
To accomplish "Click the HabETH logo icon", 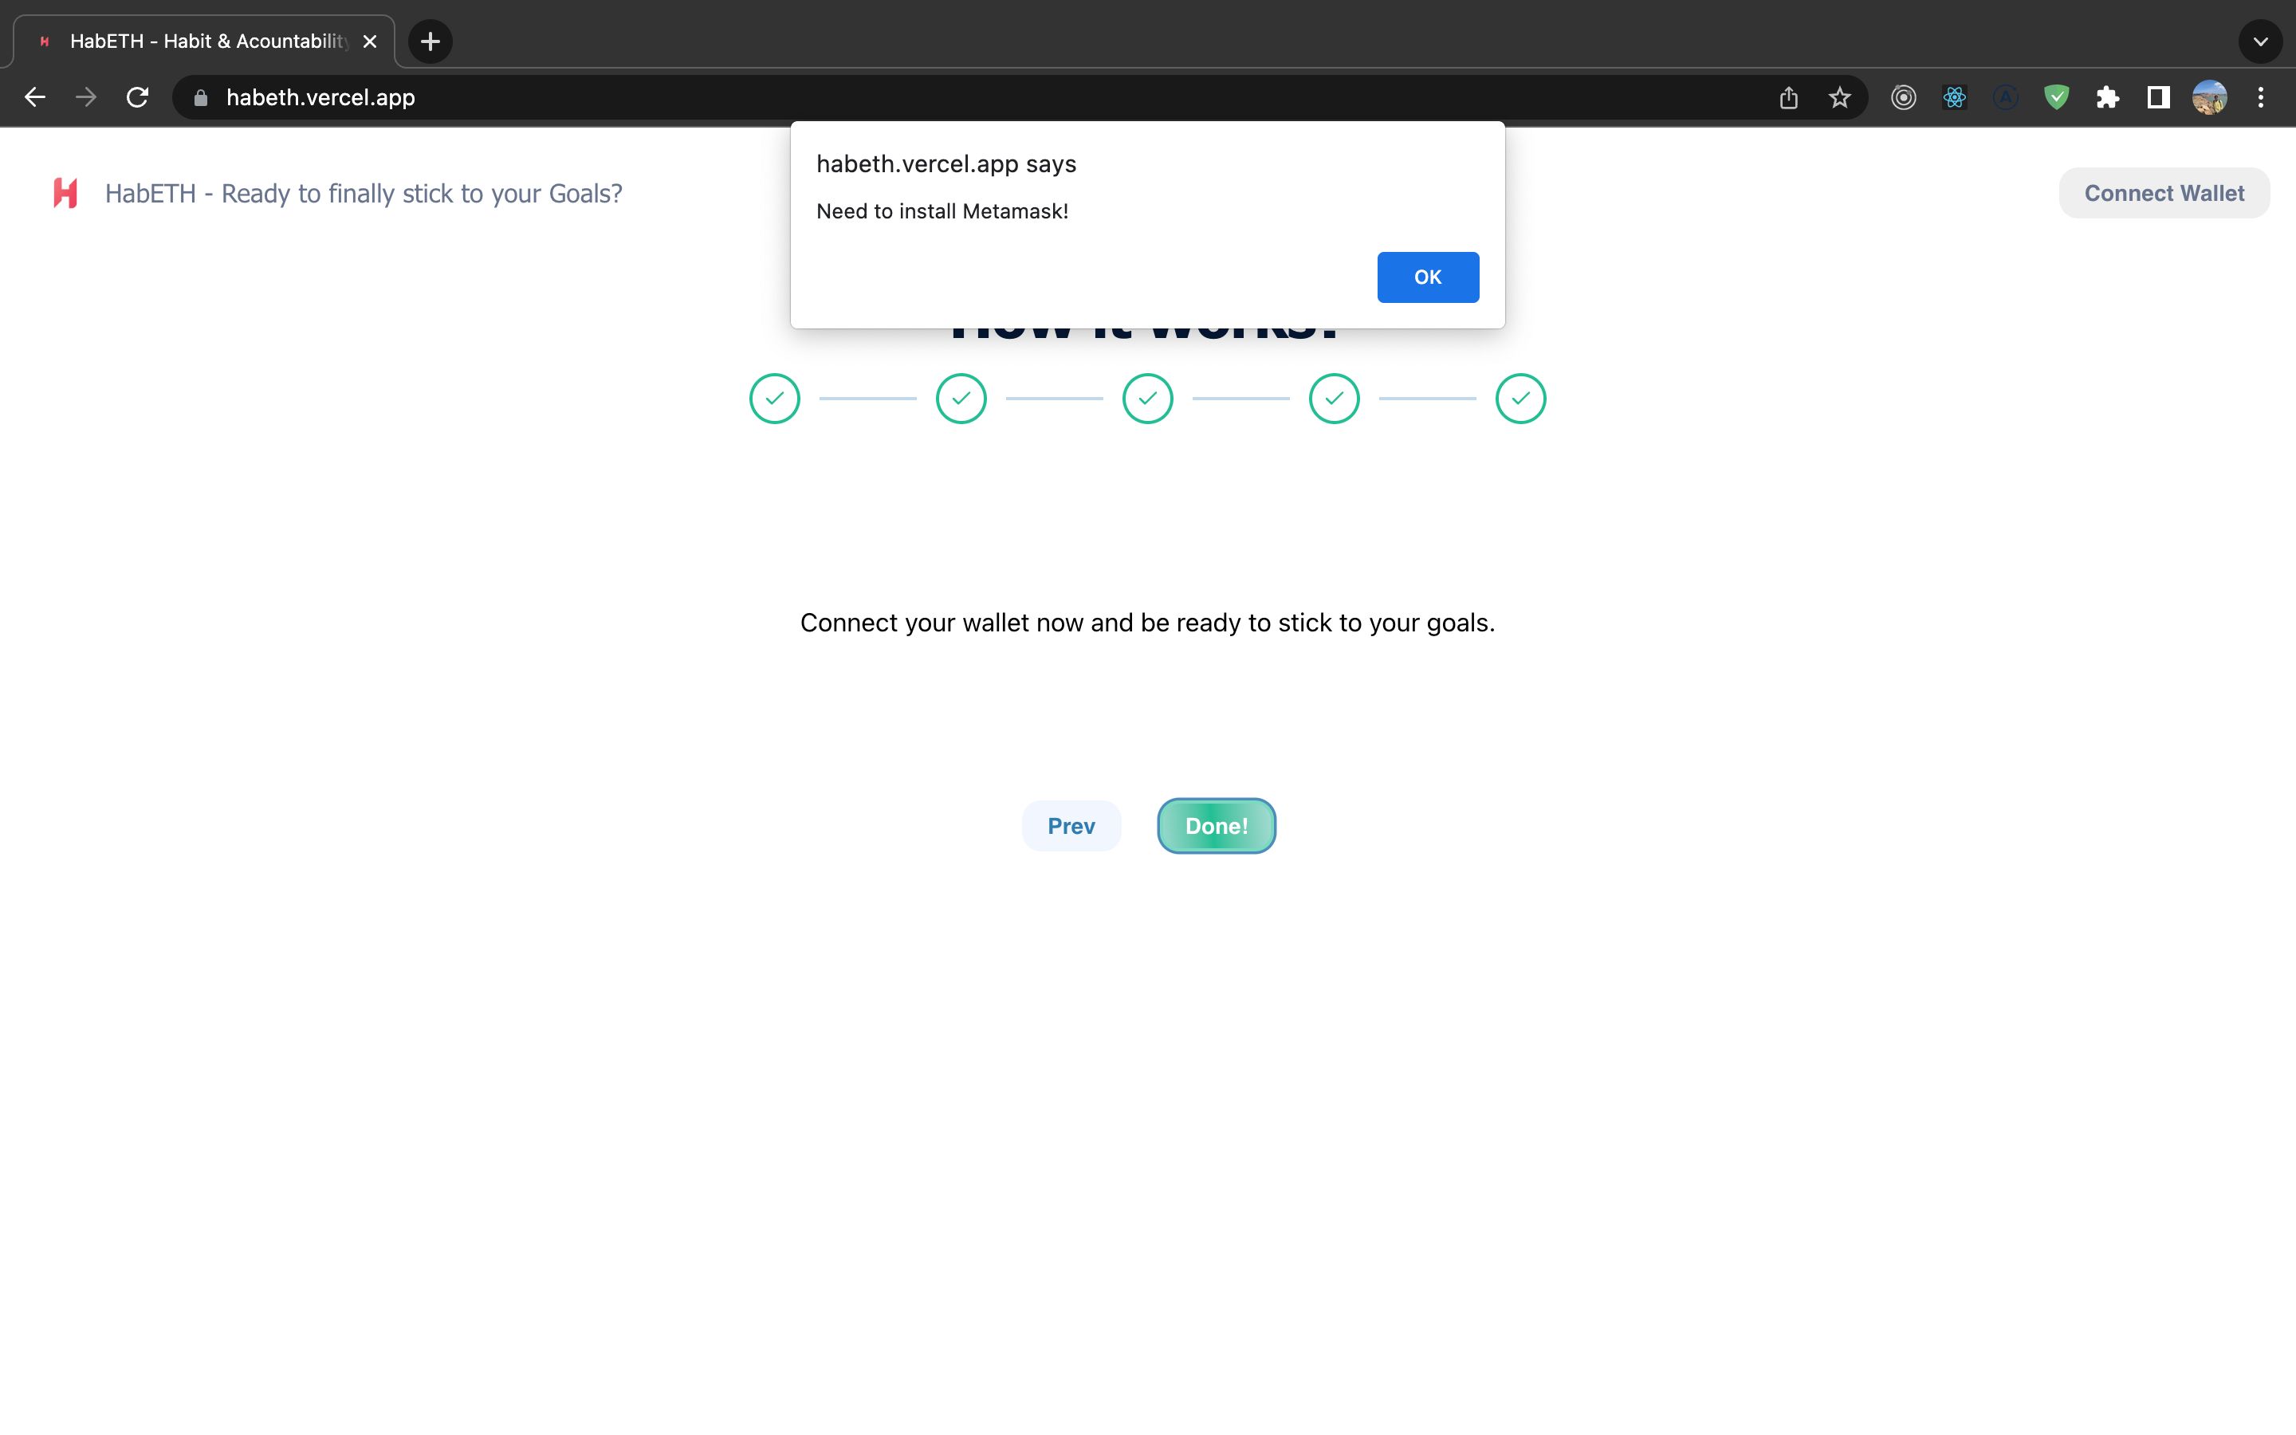I will [65, 194].
